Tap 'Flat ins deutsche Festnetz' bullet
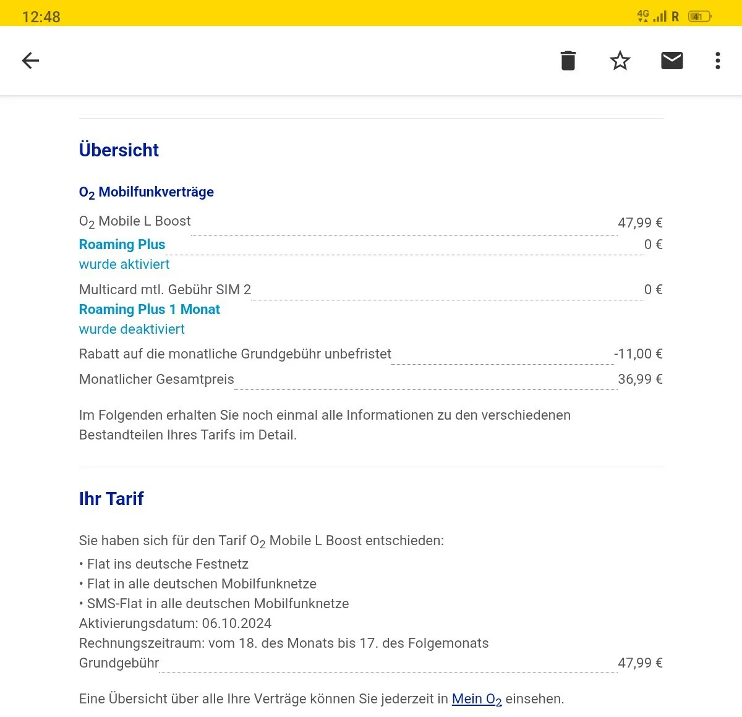This screenshot has height=717, width=742. pos(163,564)
